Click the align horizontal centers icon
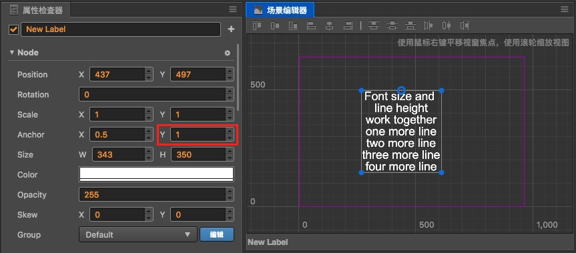The width and height of the screenshot is (576, 253). (x=330, y=25)
